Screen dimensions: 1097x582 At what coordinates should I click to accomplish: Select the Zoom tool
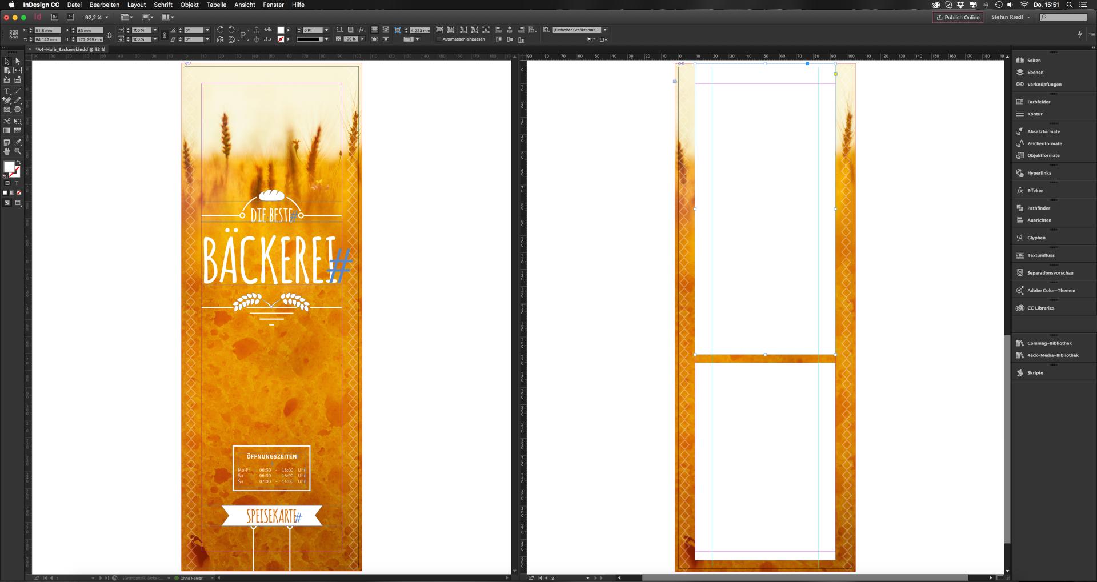(18, 152)
